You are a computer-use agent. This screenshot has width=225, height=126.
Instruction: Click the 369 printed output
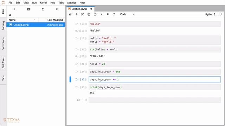tap(92, 93)
